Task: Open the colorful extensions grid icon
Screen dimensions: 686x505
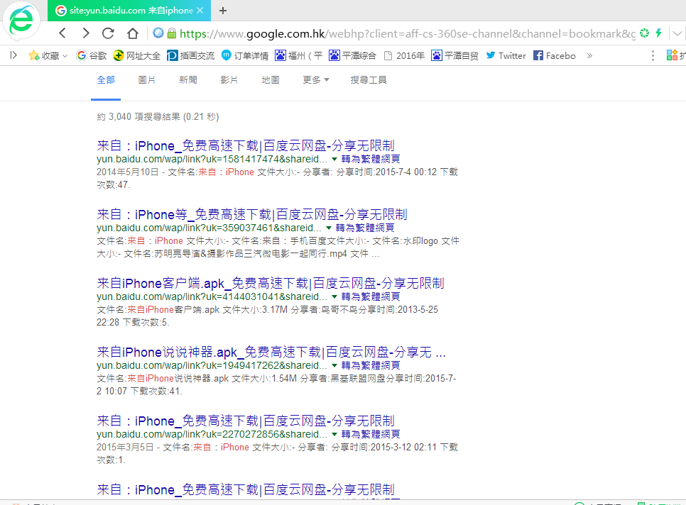Action: pos(673,55)
